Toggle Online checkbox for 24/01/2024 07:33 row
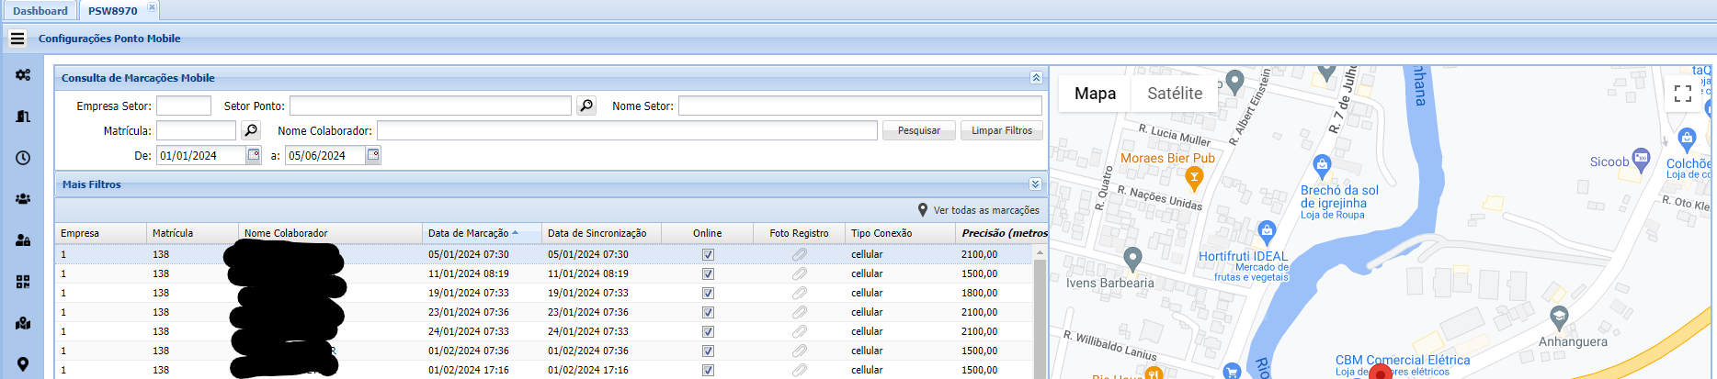Screen dimensions: 1717x379 tap(708, 332)
